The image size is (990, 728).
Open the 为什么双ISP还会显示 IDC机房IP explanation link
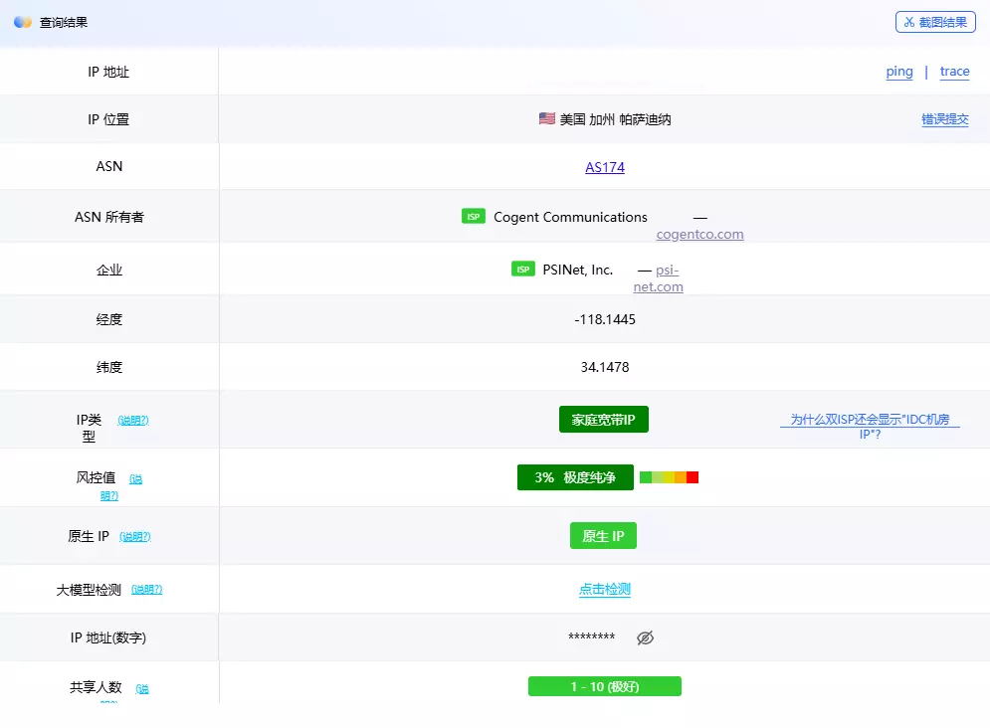(x=870, y=427)
